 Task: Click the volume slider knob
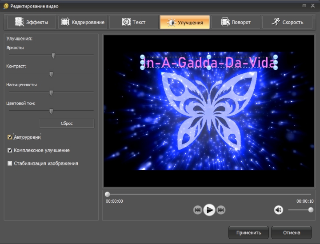[x=311, y=210]
